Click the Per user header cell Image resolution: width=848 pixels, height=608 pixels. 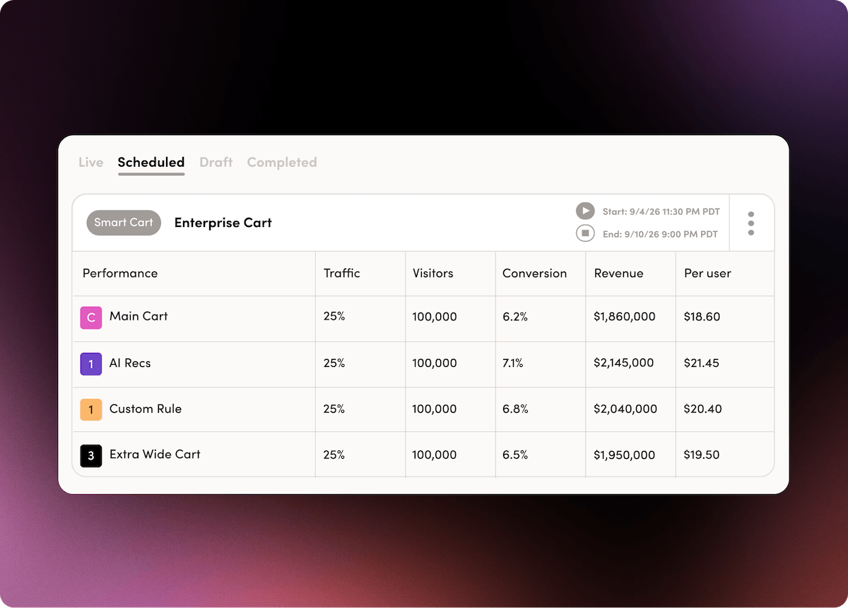point(707,273)
